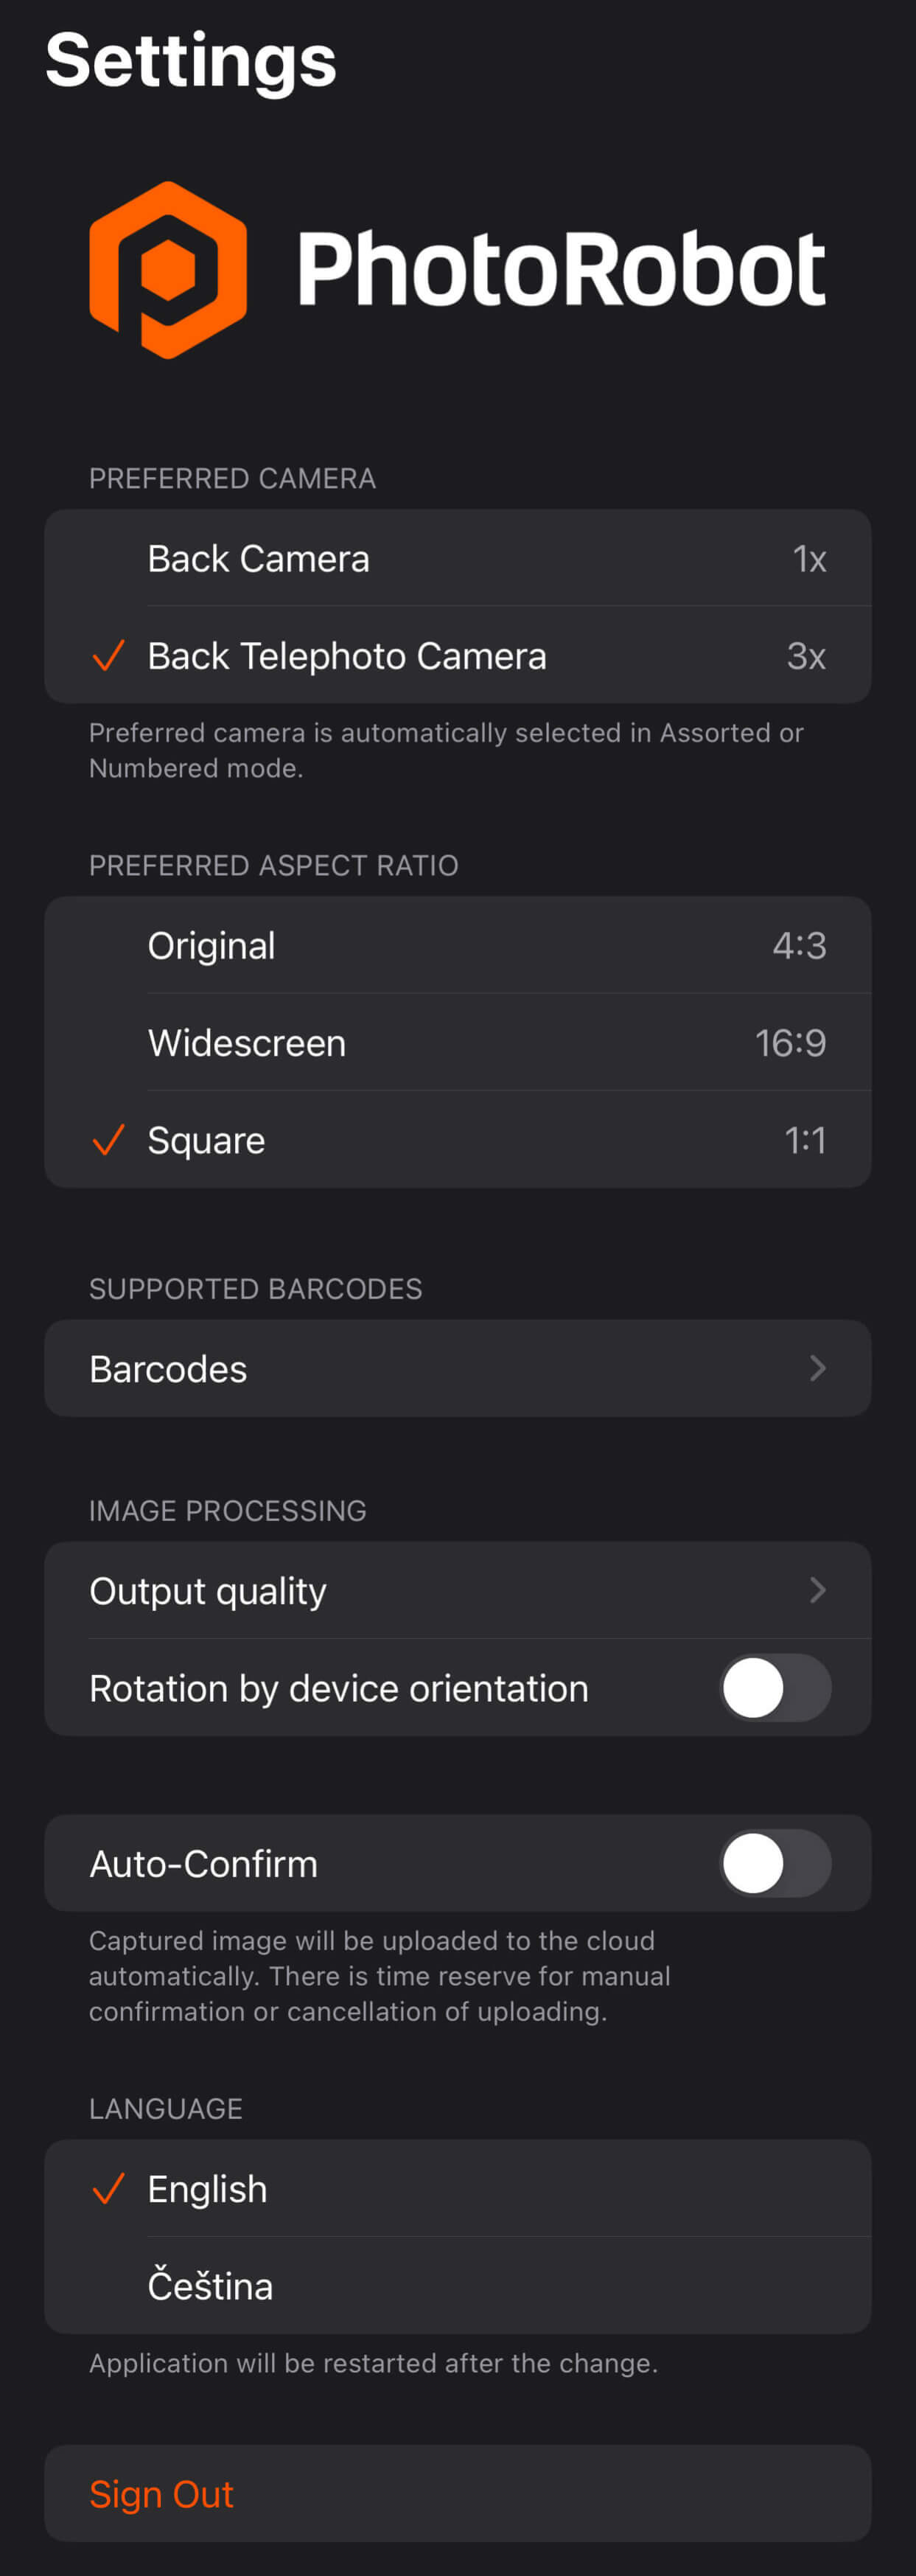Enable Rotation by device orientation
This screenshot has width=916, height=2576.
774,1687
